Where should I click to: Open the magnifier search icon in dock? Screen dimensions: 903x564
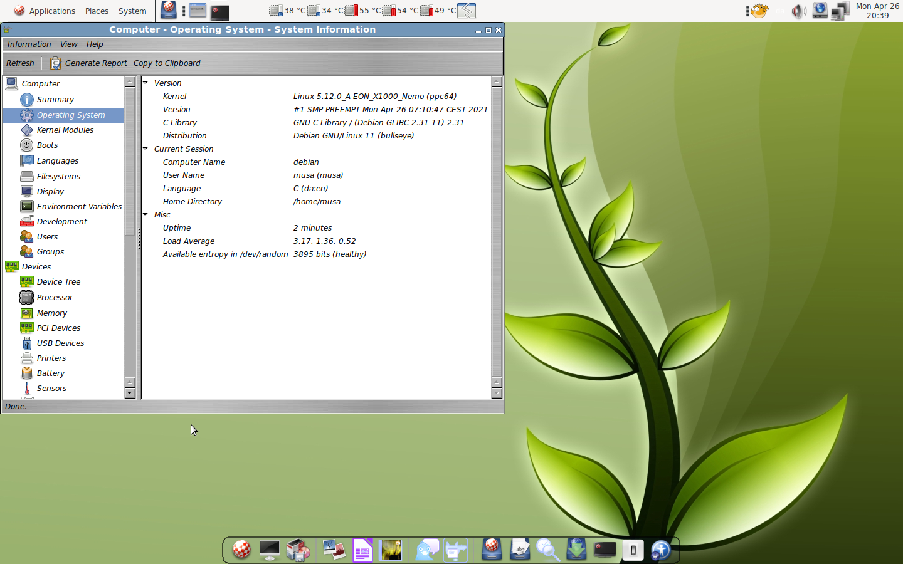[547, 551]
